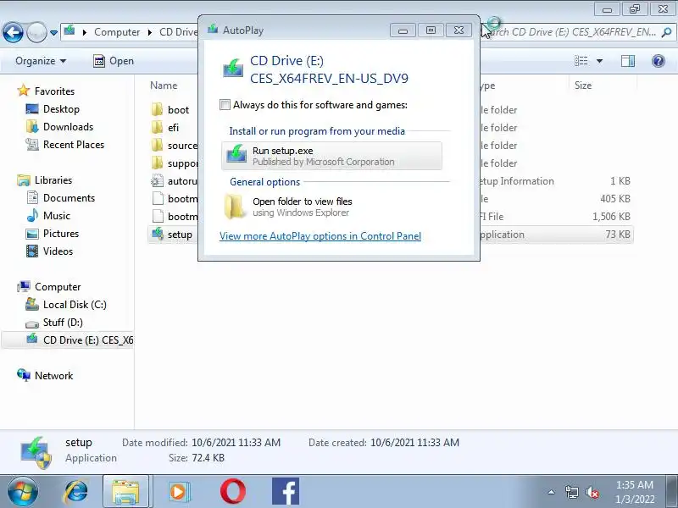Open Network in the navigation pane
678x508 pixels.
(x=53, y=375)
